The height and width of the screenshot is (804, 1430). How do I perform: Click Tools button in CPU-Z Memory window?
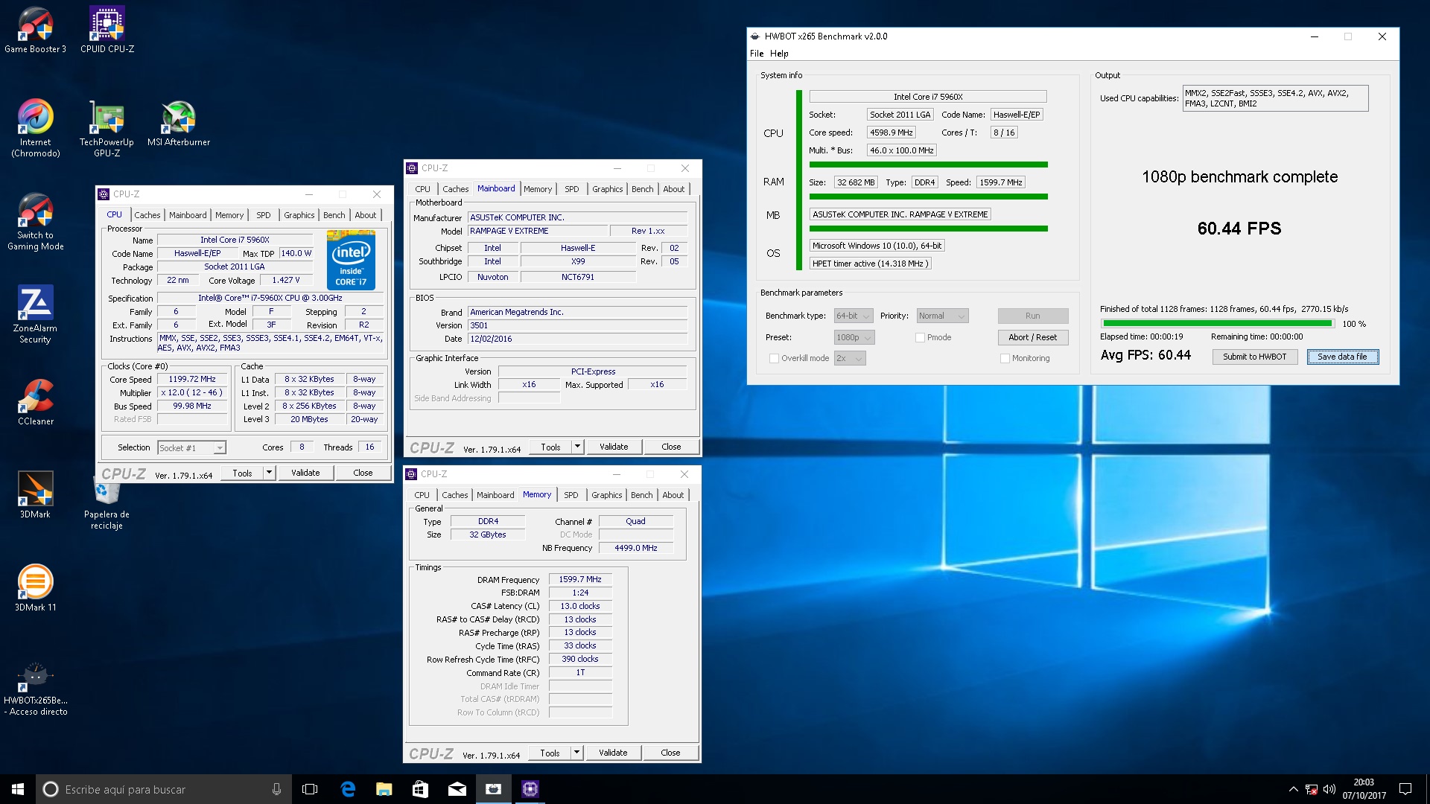pyautogui.click(x=550, y=753)
